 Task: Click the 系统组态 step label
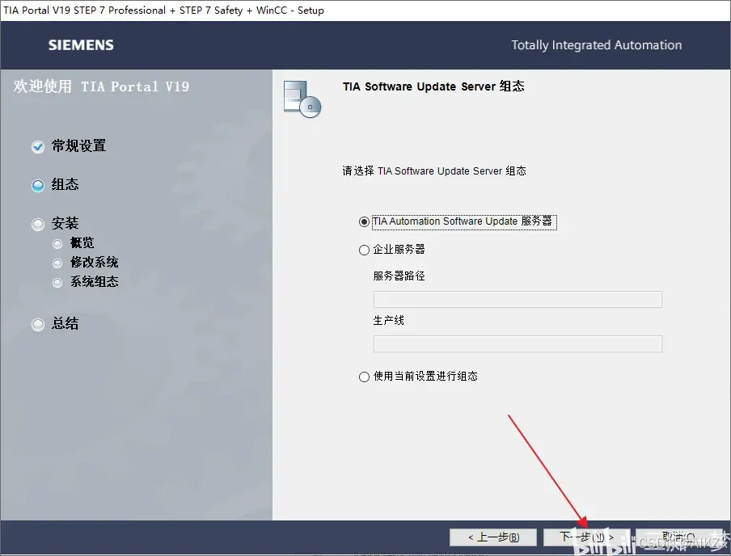click(x=94, y=281)
